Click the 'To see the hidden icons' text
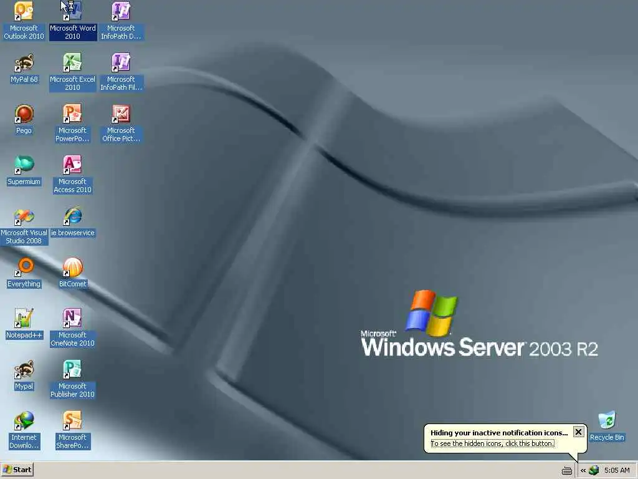The width and height of the screenshot is (638, 479). [492, 443]
